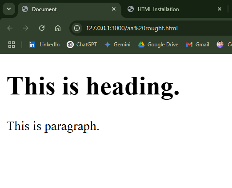Open the Apps grid shortcut
This screenshot has width=232, height=188.
click(x=12, y=45)
